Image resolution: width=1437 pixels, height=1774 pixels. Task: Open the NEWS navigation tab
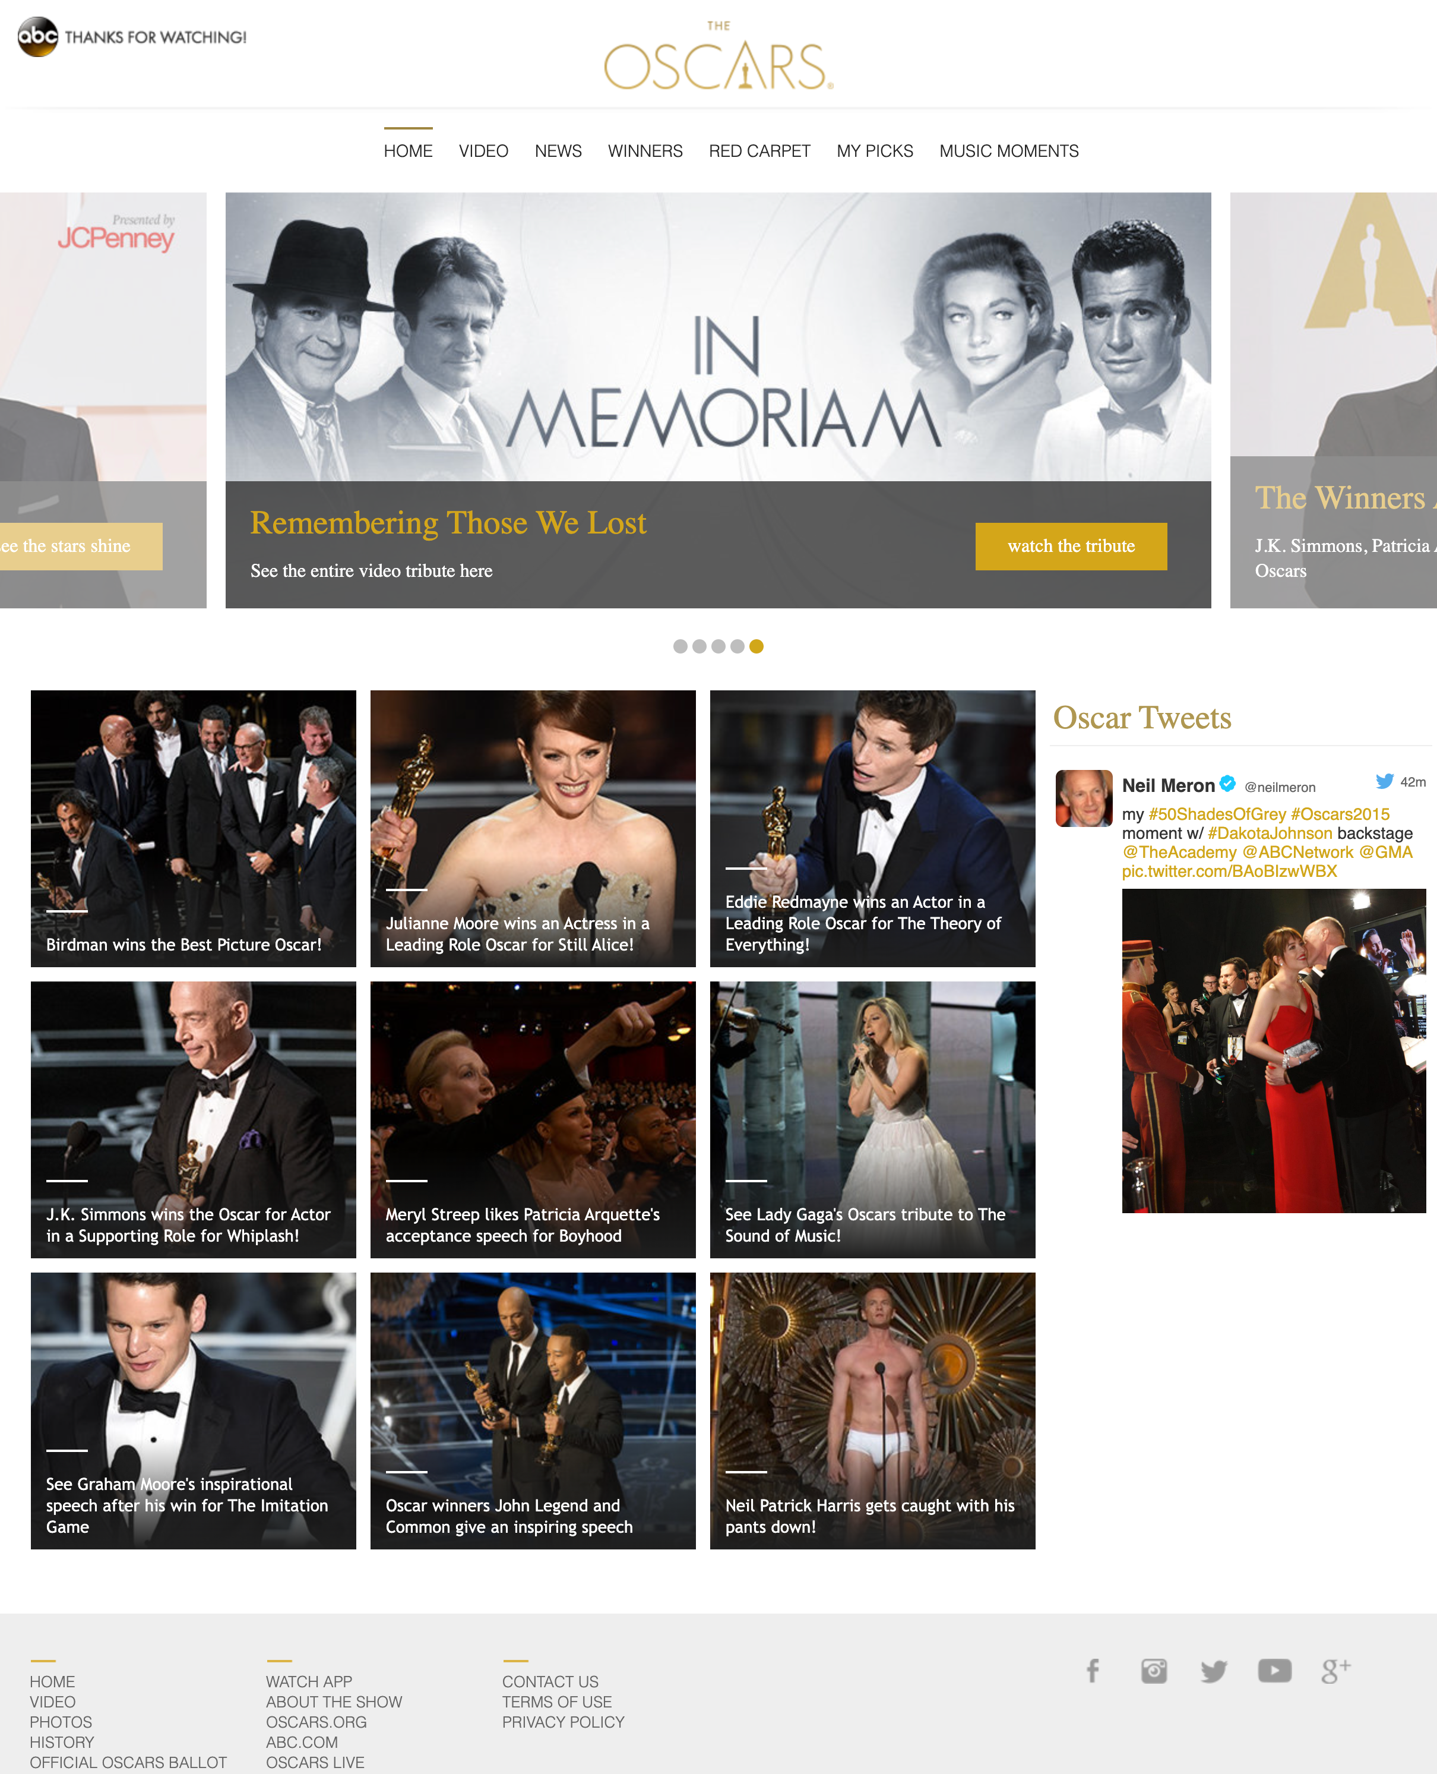coord(558,151)
